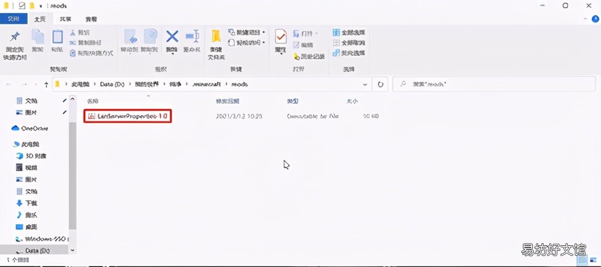The image size is (601, 267).
Task: Switch to the Share ribbon tab
Action: (66, 19)
